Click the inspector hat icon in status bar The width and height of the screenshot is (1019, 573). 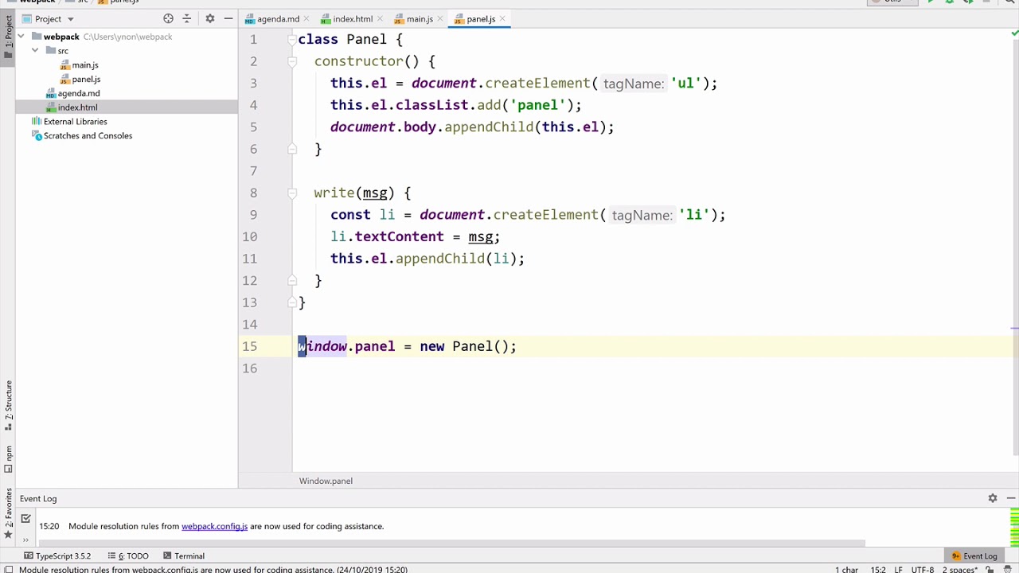click(1009, 570)
